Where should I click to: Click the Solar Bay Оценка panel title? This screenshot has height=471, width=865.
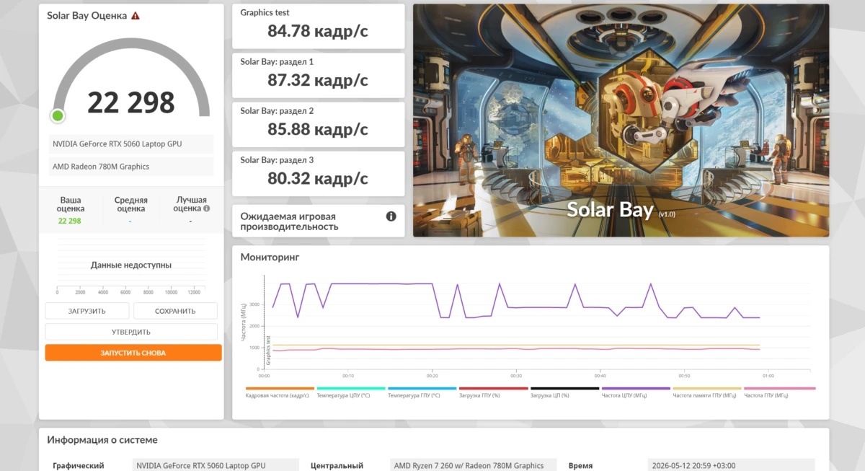pyautogui.click(x=87, y=15)
